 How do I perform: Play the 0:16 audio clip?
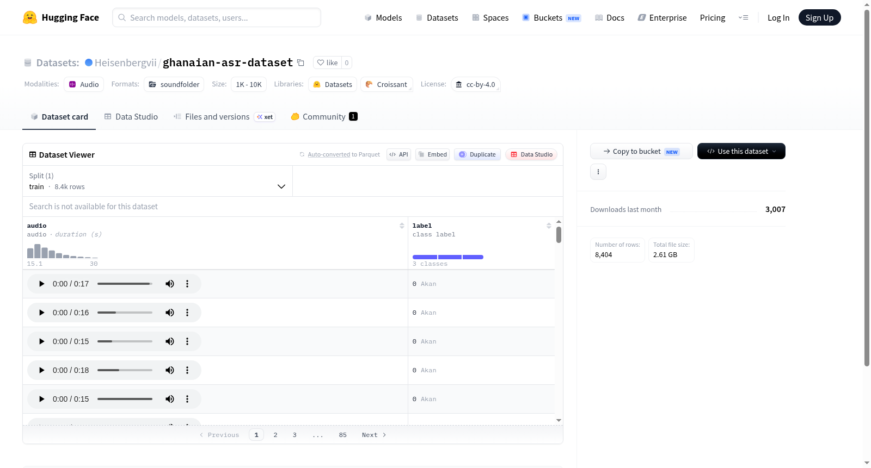point(42,313)
